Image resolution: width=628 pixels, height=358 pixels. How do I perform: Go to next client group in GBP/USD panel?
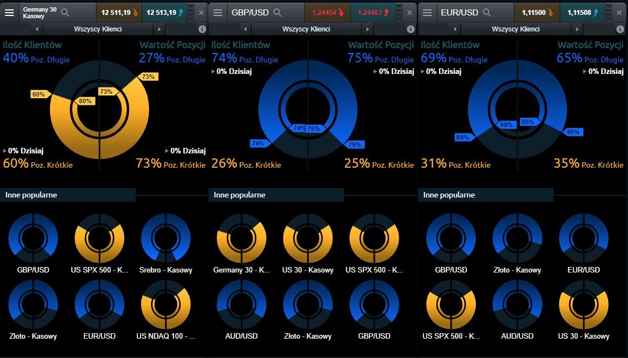[x=368, y=29]
